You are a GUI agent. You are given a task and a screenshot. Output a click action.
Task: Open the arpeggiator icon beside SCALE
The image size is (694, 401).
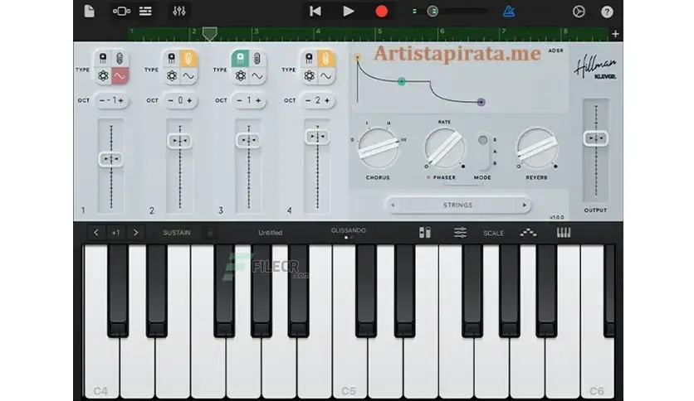click(528, 233)
